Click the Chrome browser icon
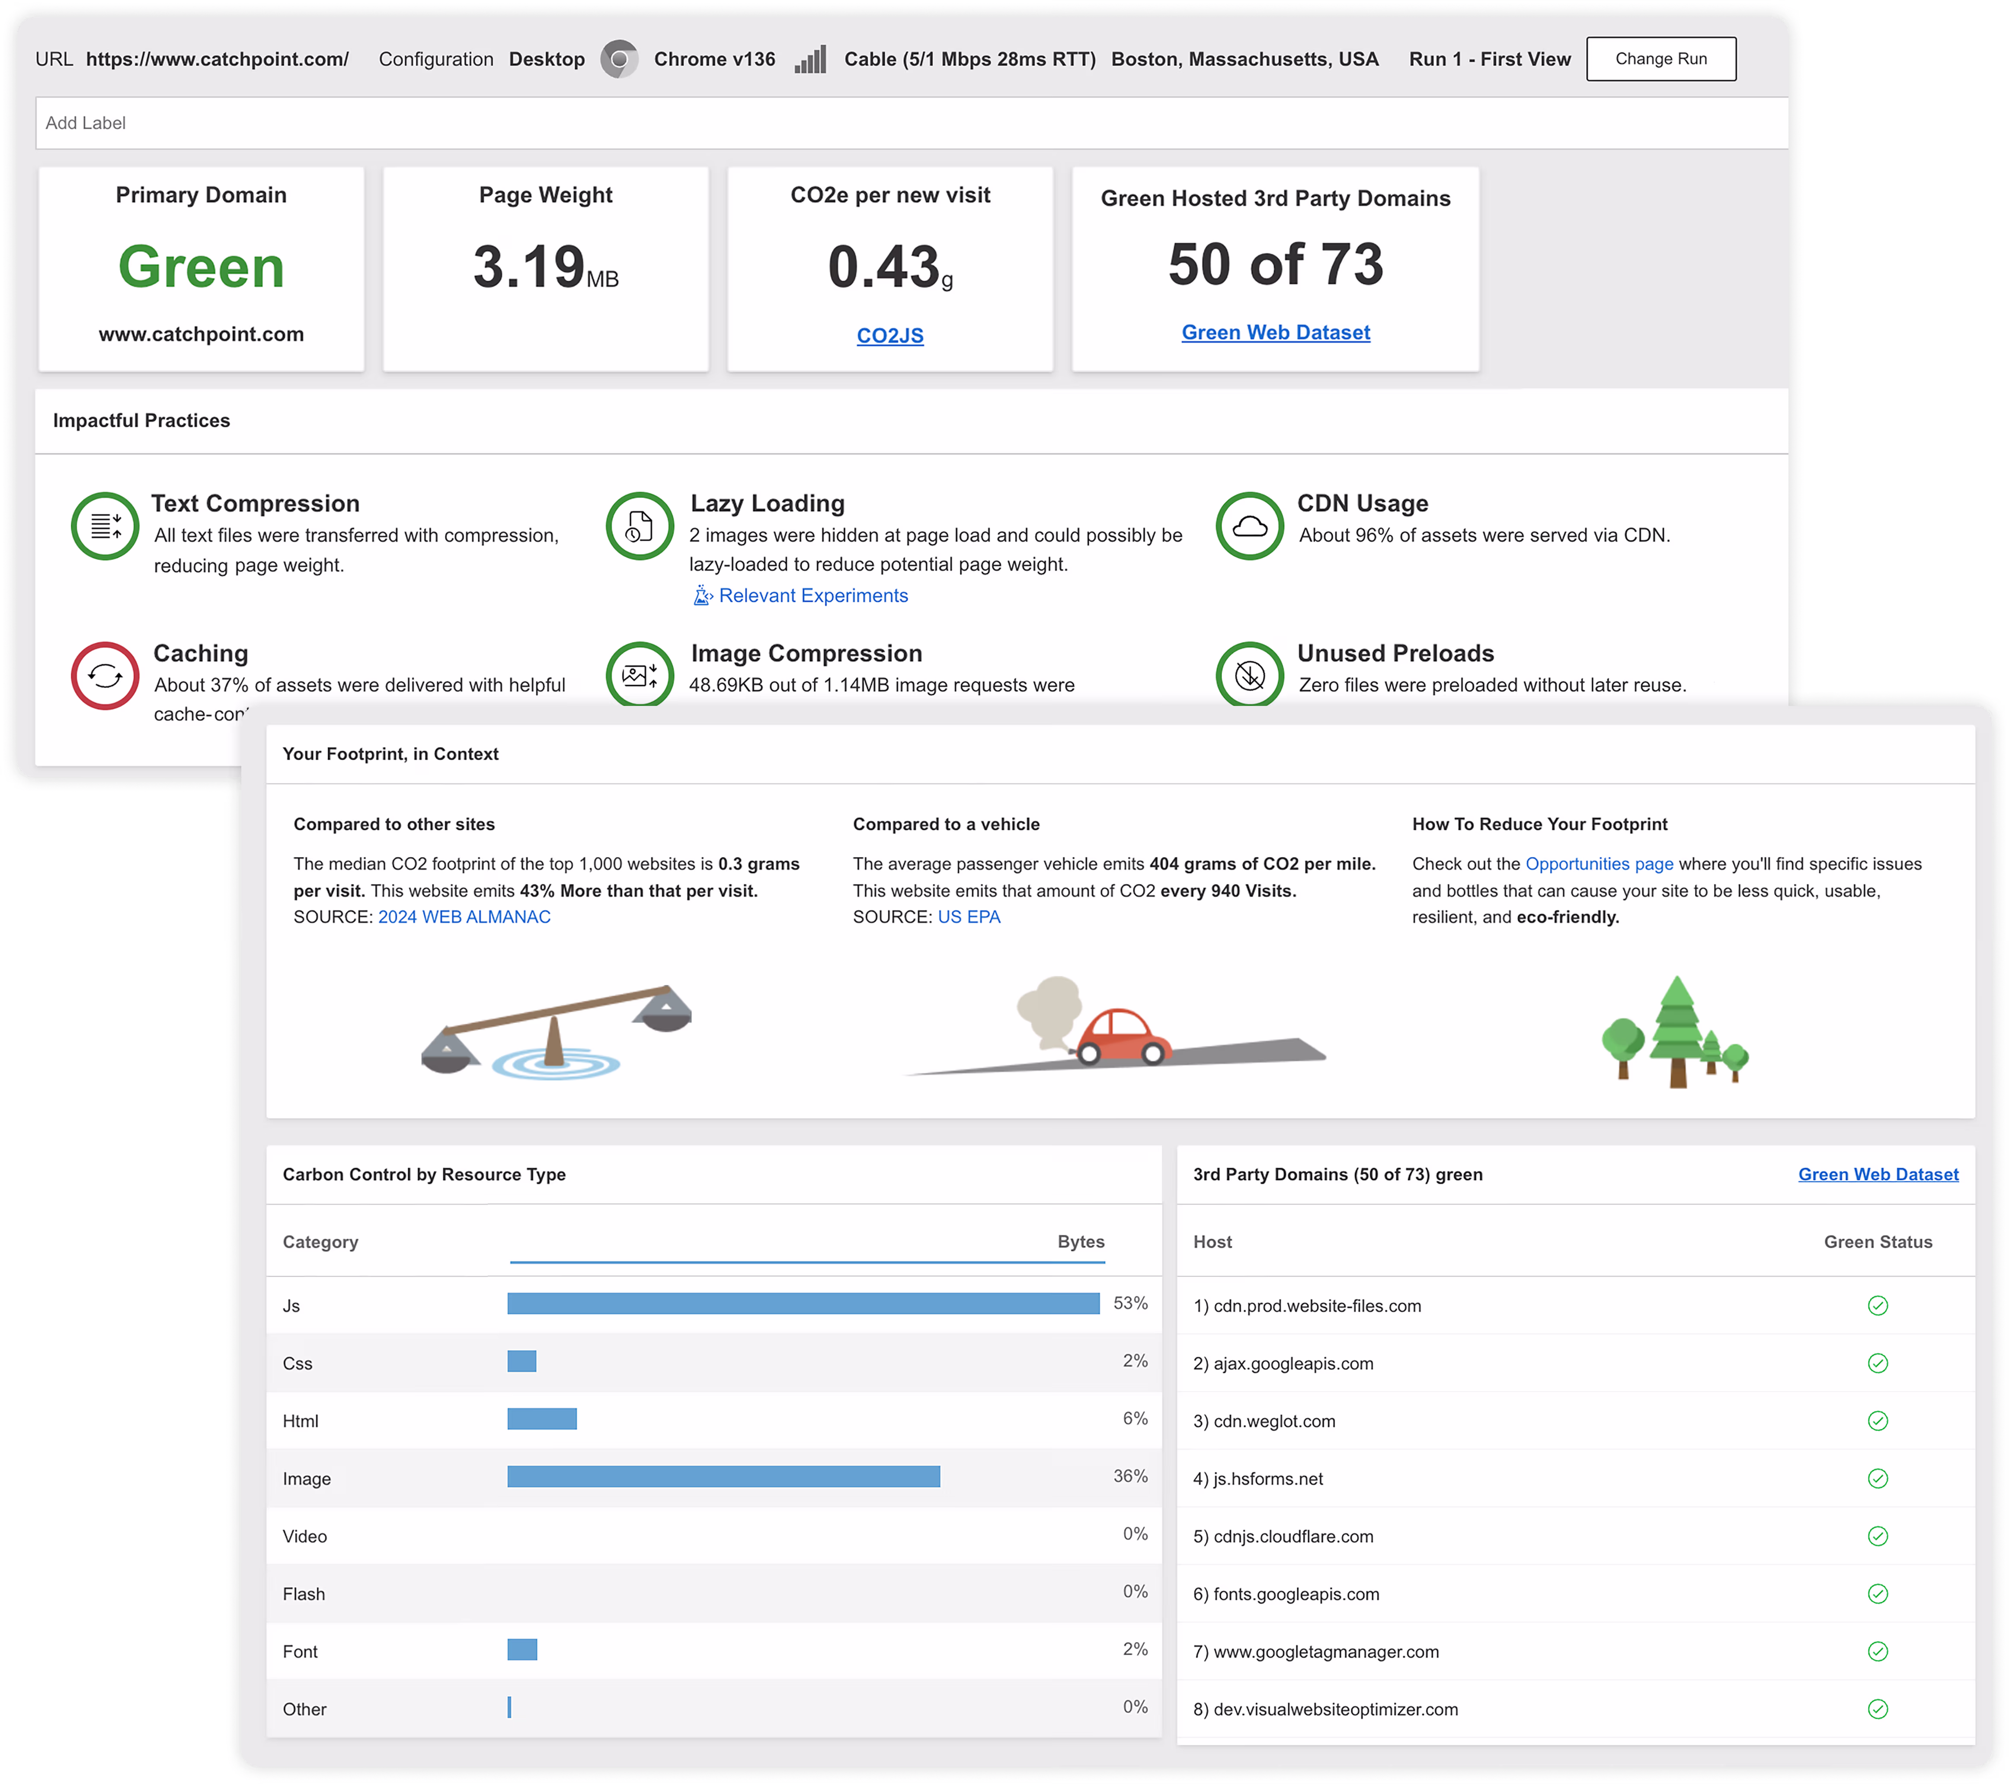 619,59
